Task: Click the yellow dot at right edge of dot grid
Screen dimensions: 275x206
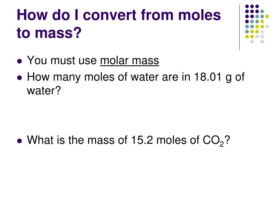Action: 267,16
